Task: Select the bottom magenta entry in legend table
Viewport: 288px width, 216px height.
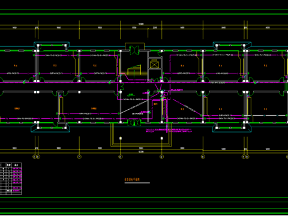Action: (x=17, y=191)
